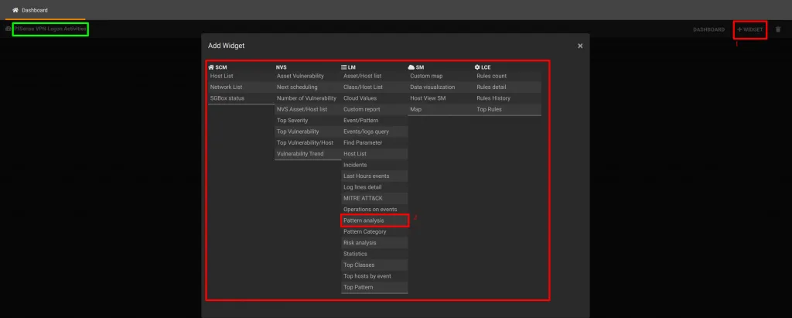Click the Dashboard home icon

(15, 10)
